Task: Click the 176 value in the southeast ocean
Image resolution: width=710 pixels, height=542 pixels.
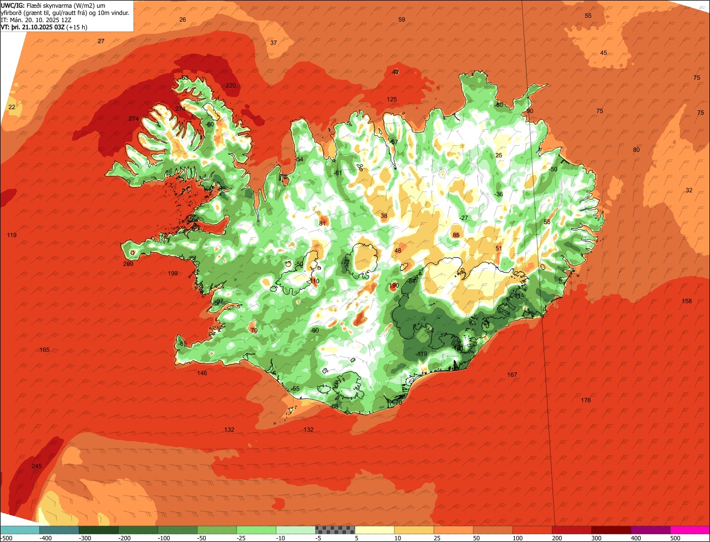Action: pyautogui.click(x=586, y=400)
